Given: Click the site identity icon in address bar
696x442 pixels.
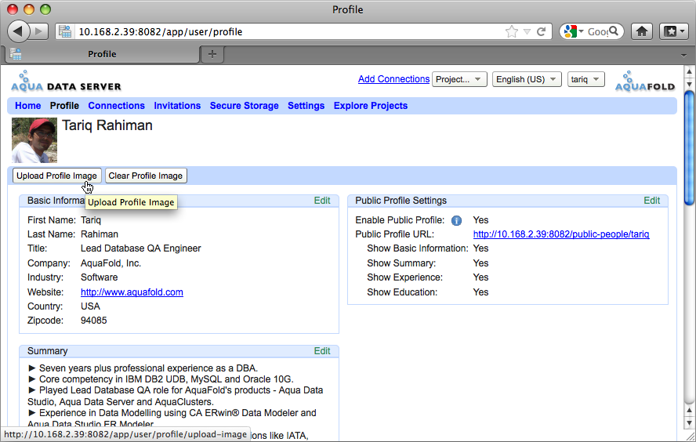Looking at the screenshot, I should click(65, 31).
